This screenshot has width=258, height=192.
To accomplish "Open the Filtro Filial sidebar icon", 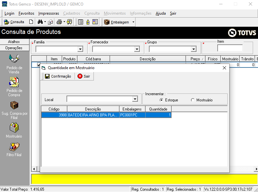I will point(14,147).
